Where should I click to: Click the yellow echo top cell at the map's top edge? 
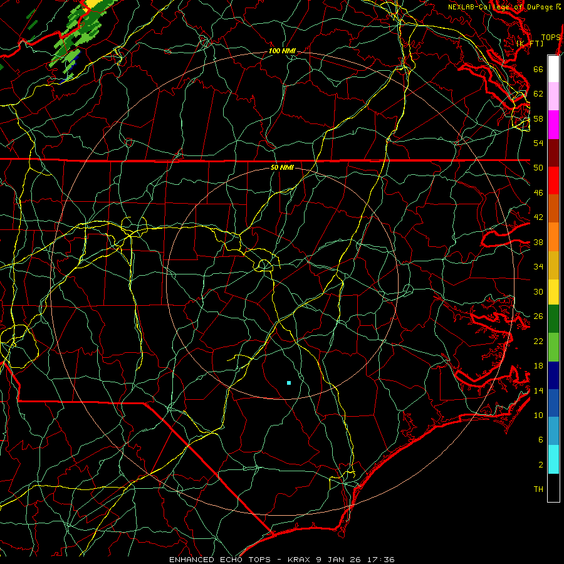click(93, 4)
